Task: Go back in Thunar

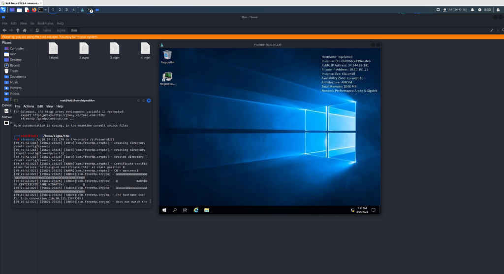Action: [x=4, y=30]
